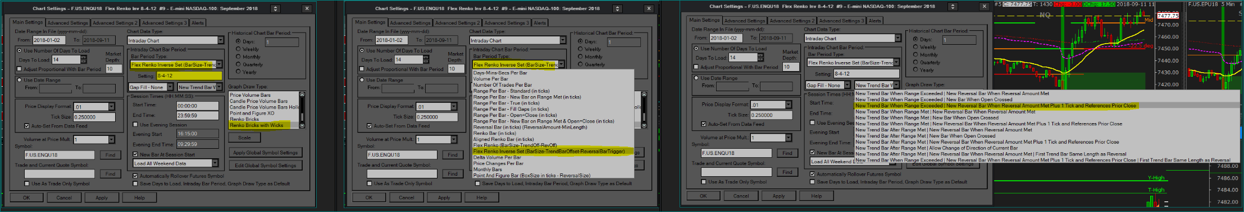1244x212 pixels.
Task: Open Bar Period Type dropdown in left window
Action: 219,65
